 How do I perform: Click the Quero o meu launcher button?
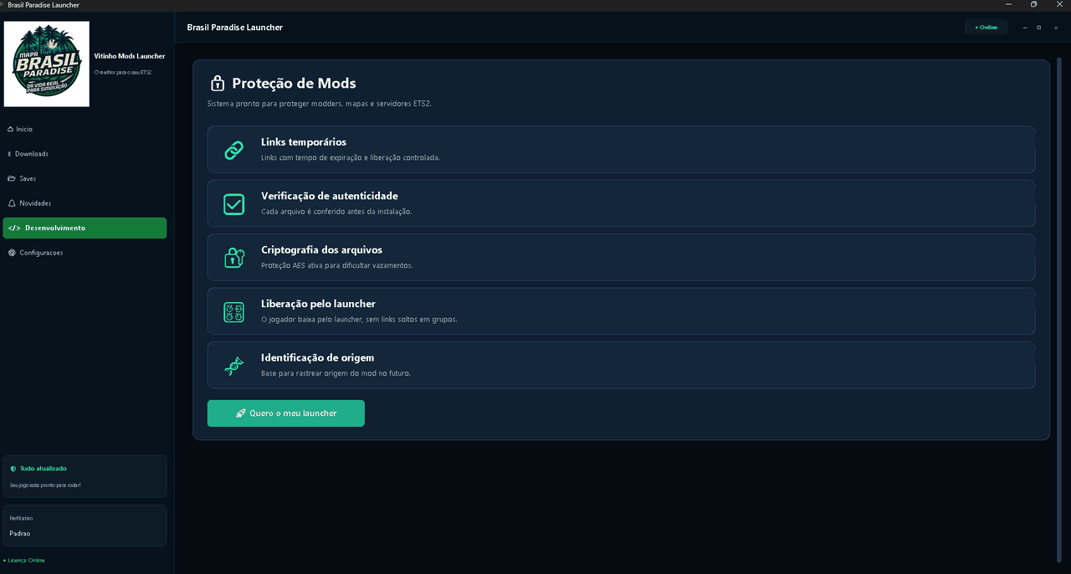pyautogui.click(x=286, y=413)
